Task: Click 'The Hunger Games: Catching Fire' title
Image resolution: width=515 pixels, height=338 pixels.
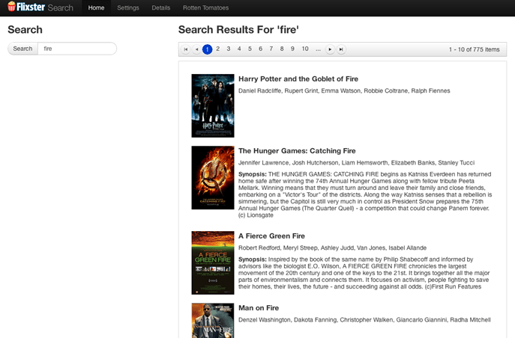Action: 297,151
